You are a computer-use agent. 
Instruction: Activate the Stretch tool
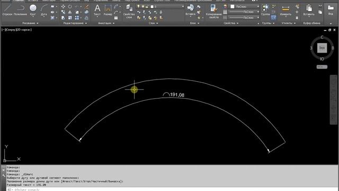coord(63,18)
